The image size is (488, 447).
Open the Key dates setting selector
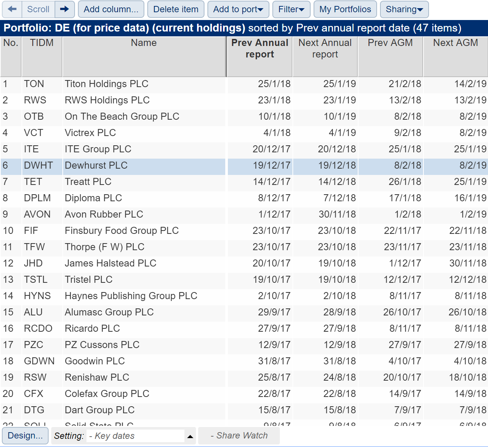tap(136, 436)
